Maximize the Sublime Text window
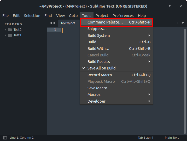 170,6
